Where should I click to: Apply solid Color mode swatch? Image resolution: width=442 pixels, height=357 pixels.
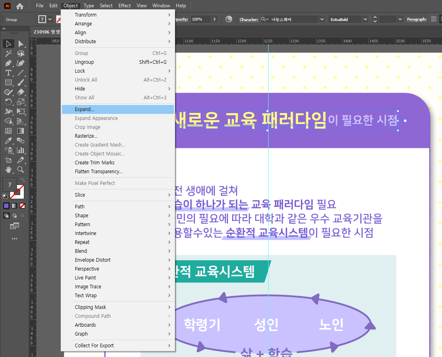tap(6, 206)
